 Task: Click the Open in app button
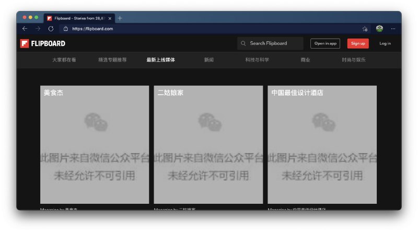(325, 43)
